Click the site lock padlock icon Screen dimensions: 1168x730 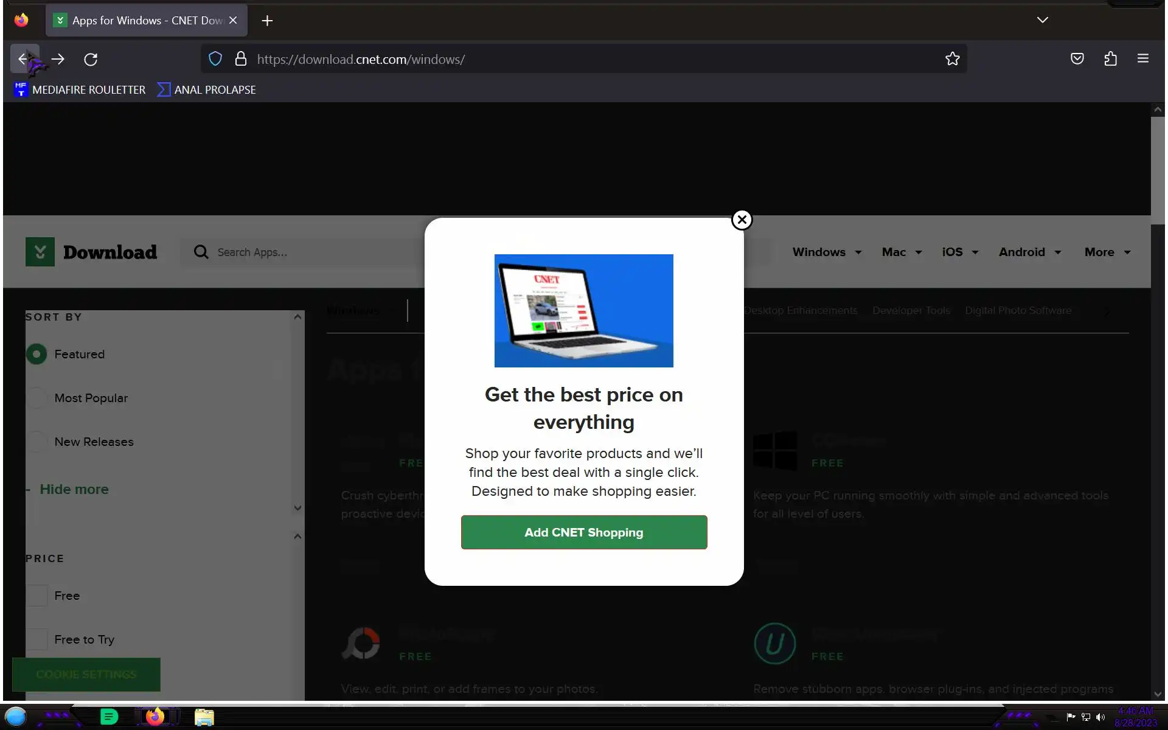pos(241,59)
